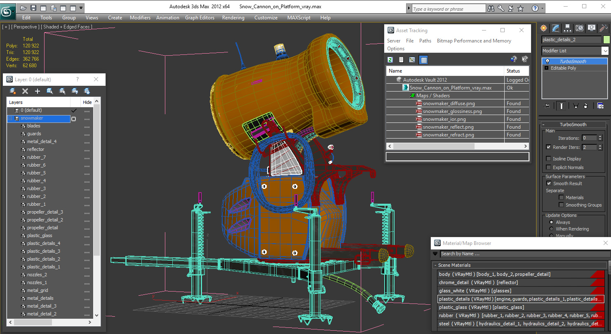Click the object color green swatch

pyautogui.click(x=606, y=40)
